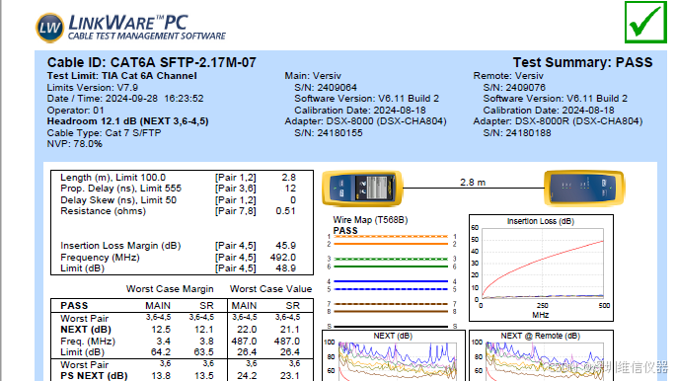Click the PS NEXT (dB) row label
The image size is (676, 381).
pyautogui.click(x=94, y=376)
